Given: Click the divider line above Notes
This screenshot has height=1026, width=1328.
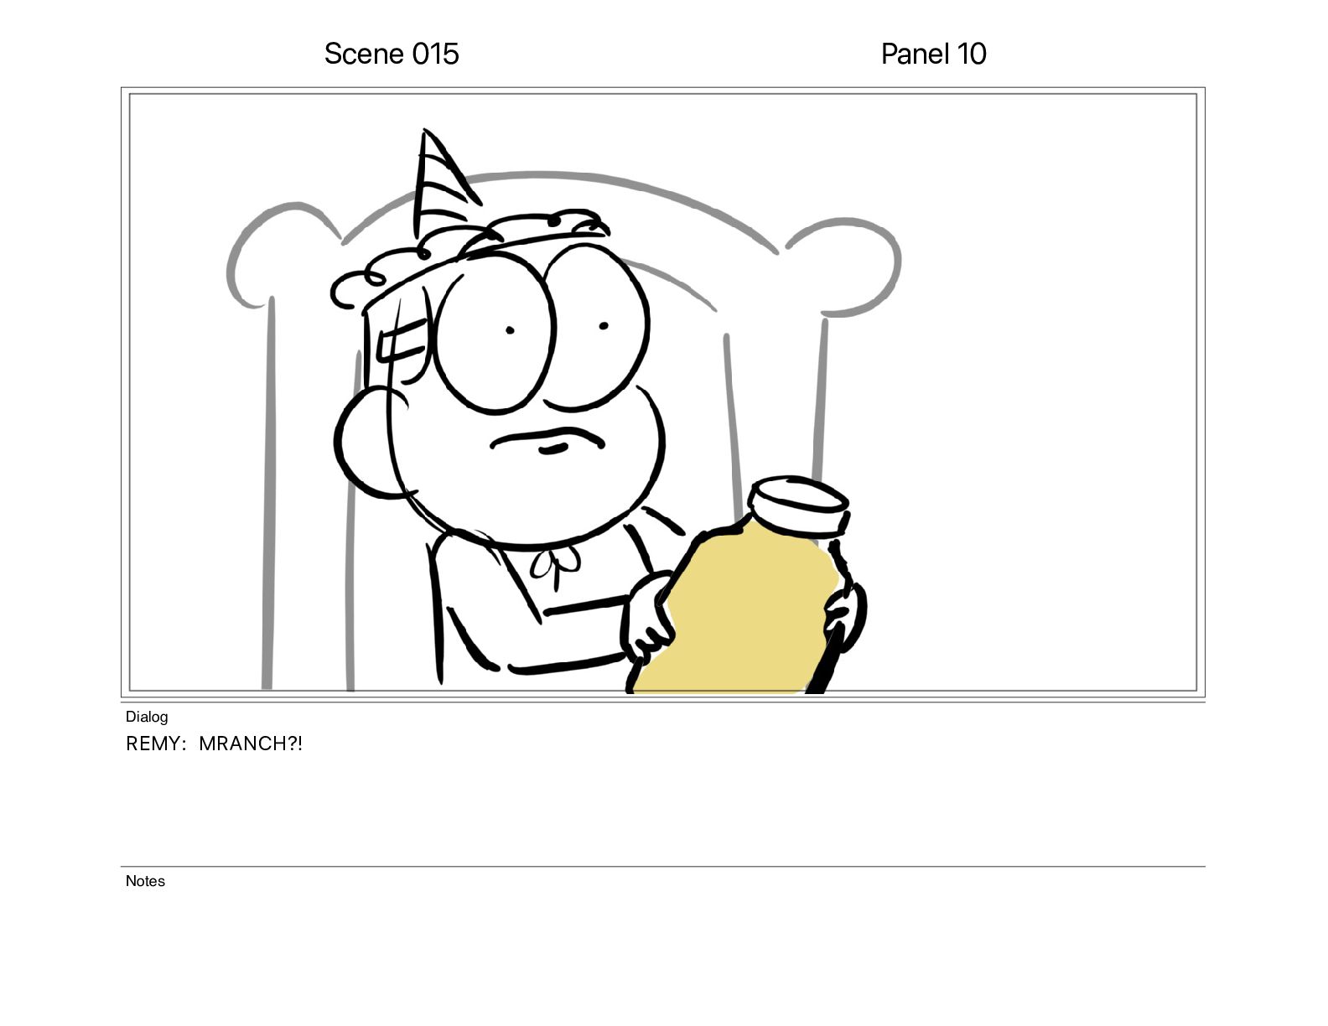Looking at the screenshot, I should (x=662, y=867).
